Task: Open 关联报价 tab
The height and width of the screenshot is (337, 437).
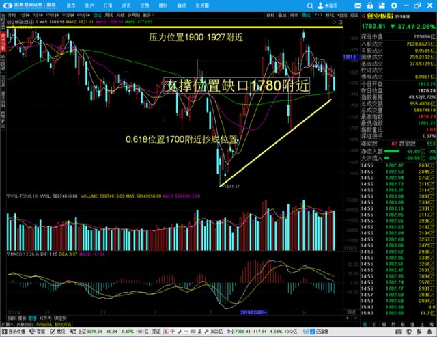Action: point(25,325)
